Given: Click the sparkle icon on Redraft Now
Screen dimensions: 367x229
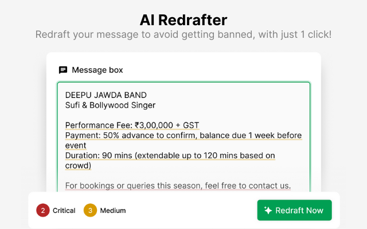Looking at the screenshot, I should tap(268, 210).
